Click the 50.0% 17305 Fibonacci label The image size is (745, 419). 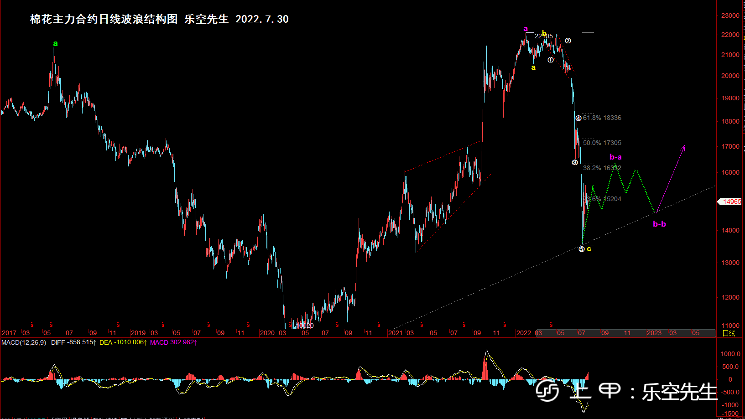602,143
